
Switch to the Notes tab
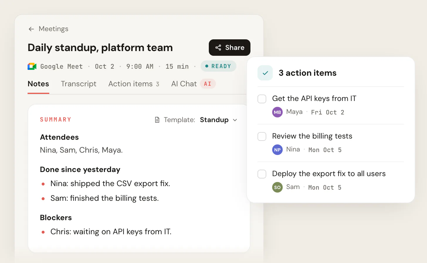38,84
